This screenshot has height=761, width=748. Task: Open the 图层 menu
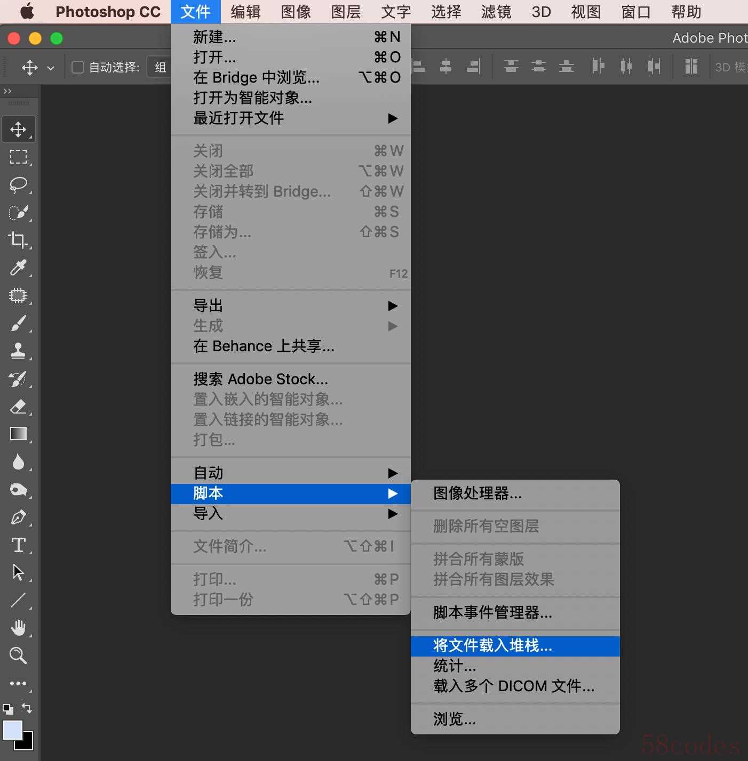pos(346,12)
